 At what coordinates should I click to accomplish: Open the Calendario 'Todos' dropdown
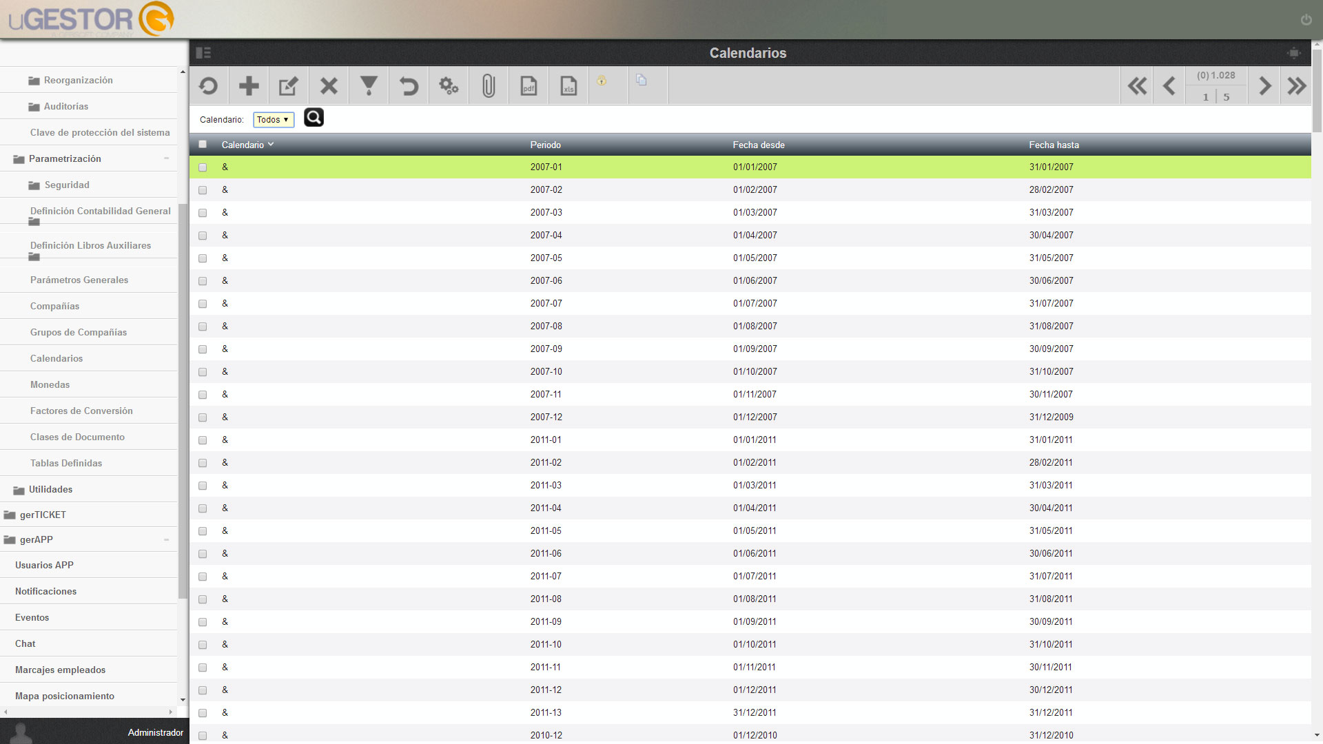274,120
